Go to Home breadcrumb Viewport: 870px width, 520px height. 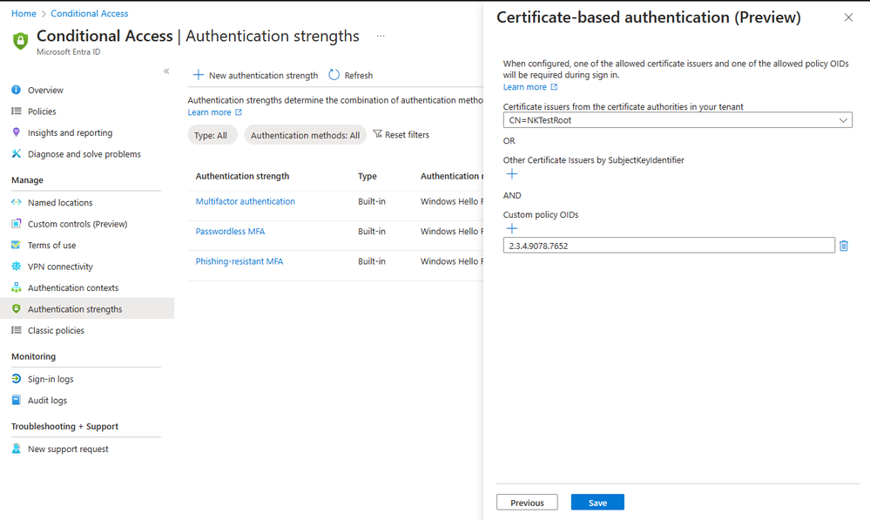(24, 13)
